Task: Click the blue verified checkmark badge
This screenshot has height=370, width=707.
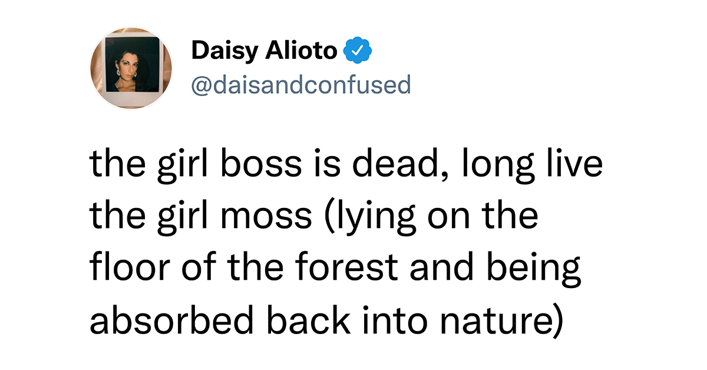Action: (357, 52)
